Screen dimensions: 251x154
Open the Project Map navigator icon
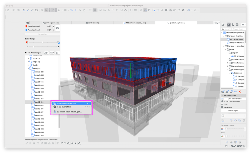click(x=223, y=25)
